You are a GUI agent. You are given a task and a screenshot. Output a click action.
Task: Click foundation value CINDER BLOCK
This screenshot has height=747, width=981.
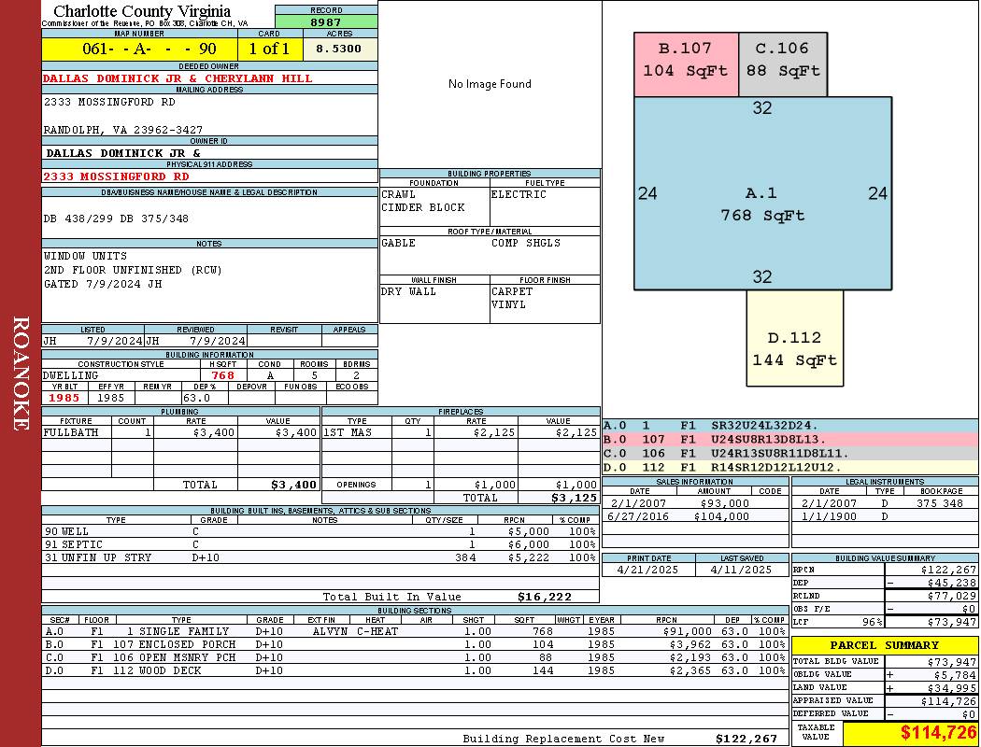pos(423,207)
